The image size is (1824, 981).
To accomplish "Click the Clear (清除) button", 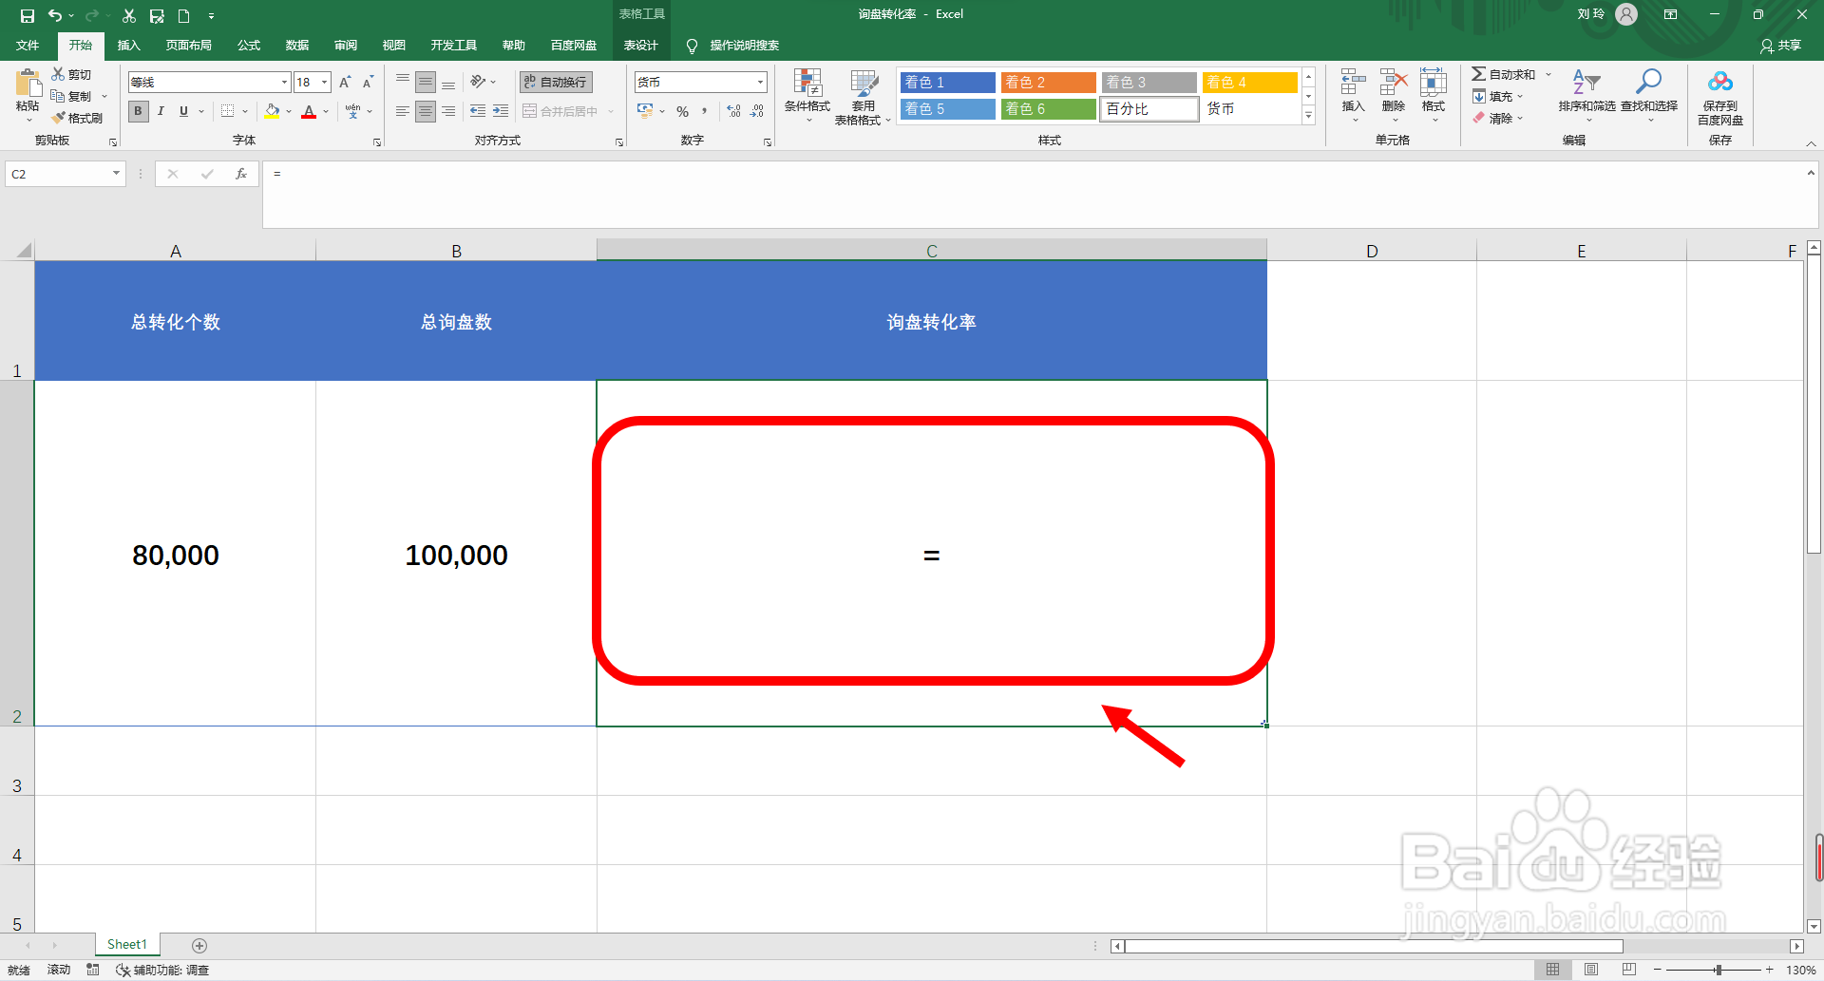I will point(1498,118).
